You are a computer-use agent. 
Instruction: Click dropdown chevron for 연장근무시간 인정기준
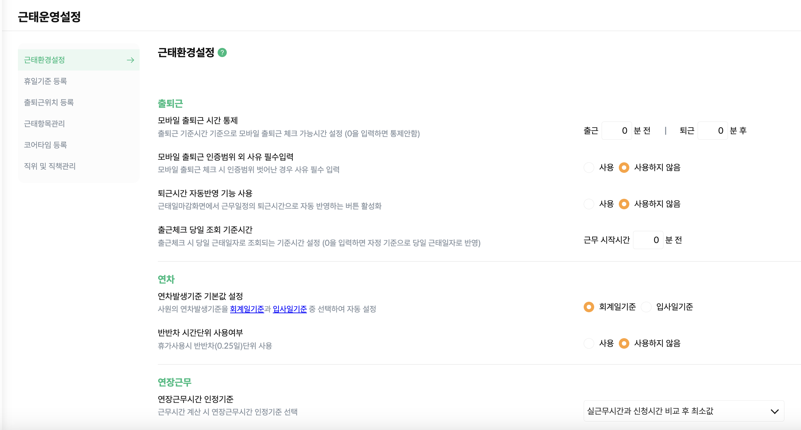[x=774, y=411]
